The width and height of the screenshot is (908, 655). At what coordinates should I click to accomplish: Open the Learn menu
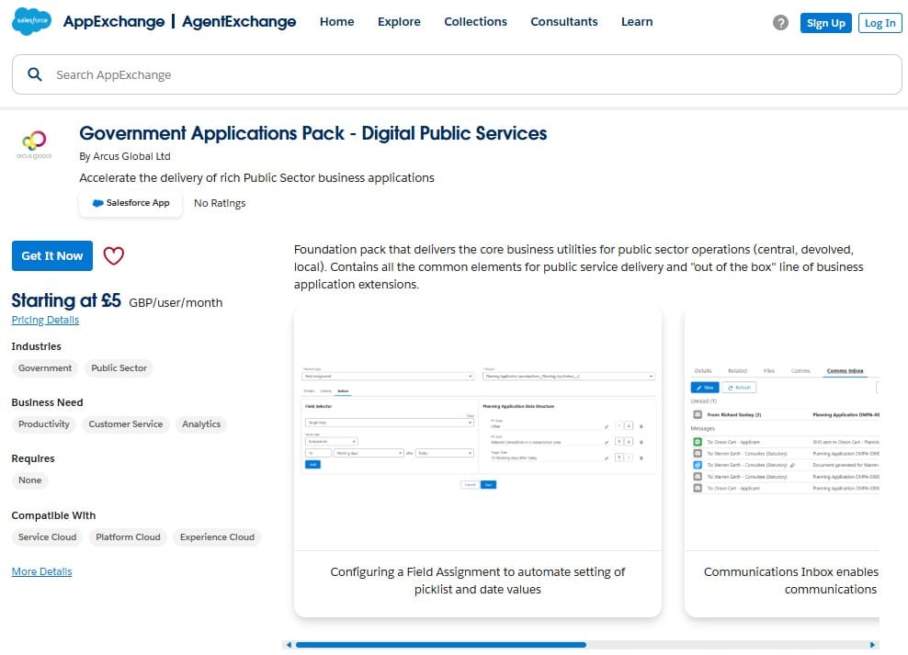coord(637,21)
